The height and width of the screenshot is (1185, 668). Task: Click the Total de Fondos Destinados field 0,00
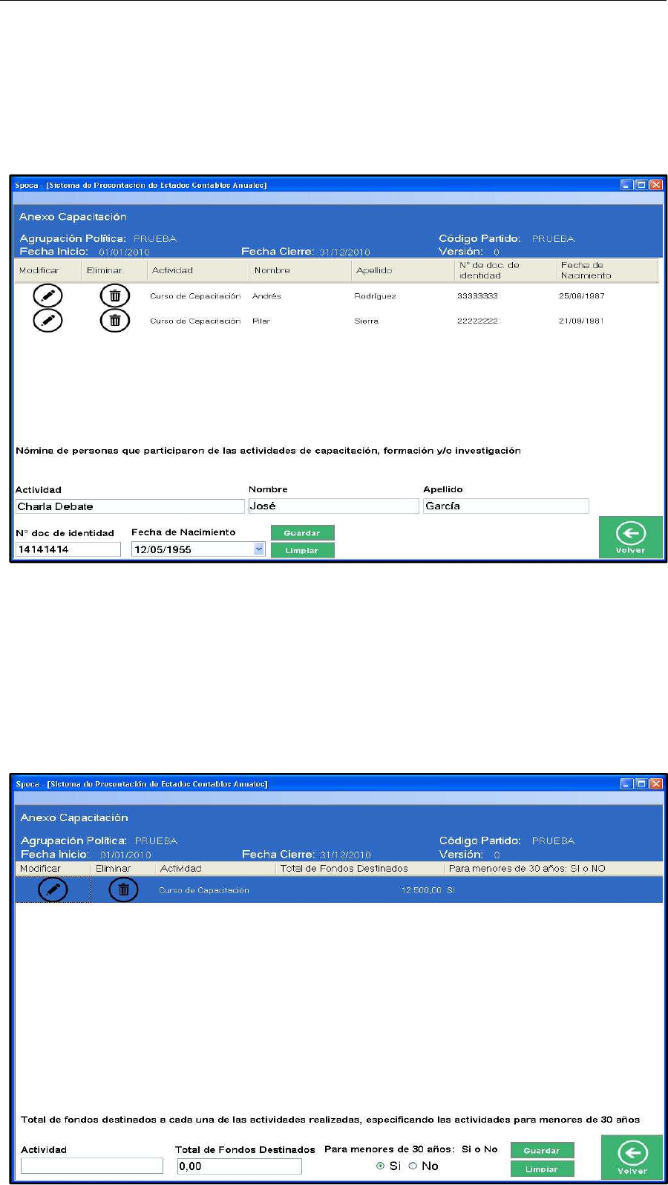(x=239, y=1166)
